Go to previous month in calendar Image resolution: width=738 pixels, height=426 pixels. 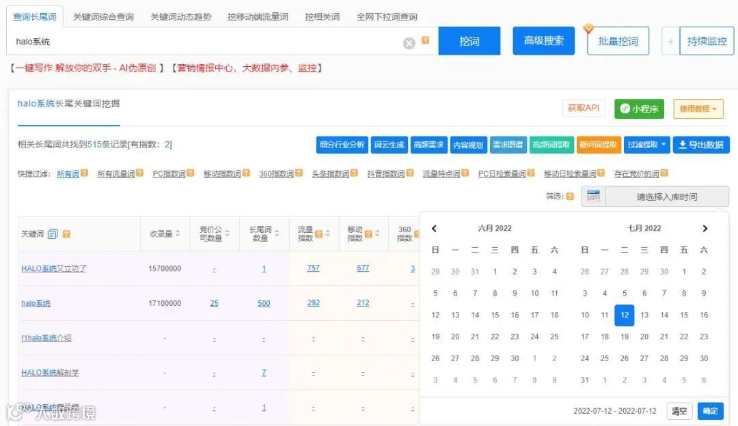(x=435, y=229)
